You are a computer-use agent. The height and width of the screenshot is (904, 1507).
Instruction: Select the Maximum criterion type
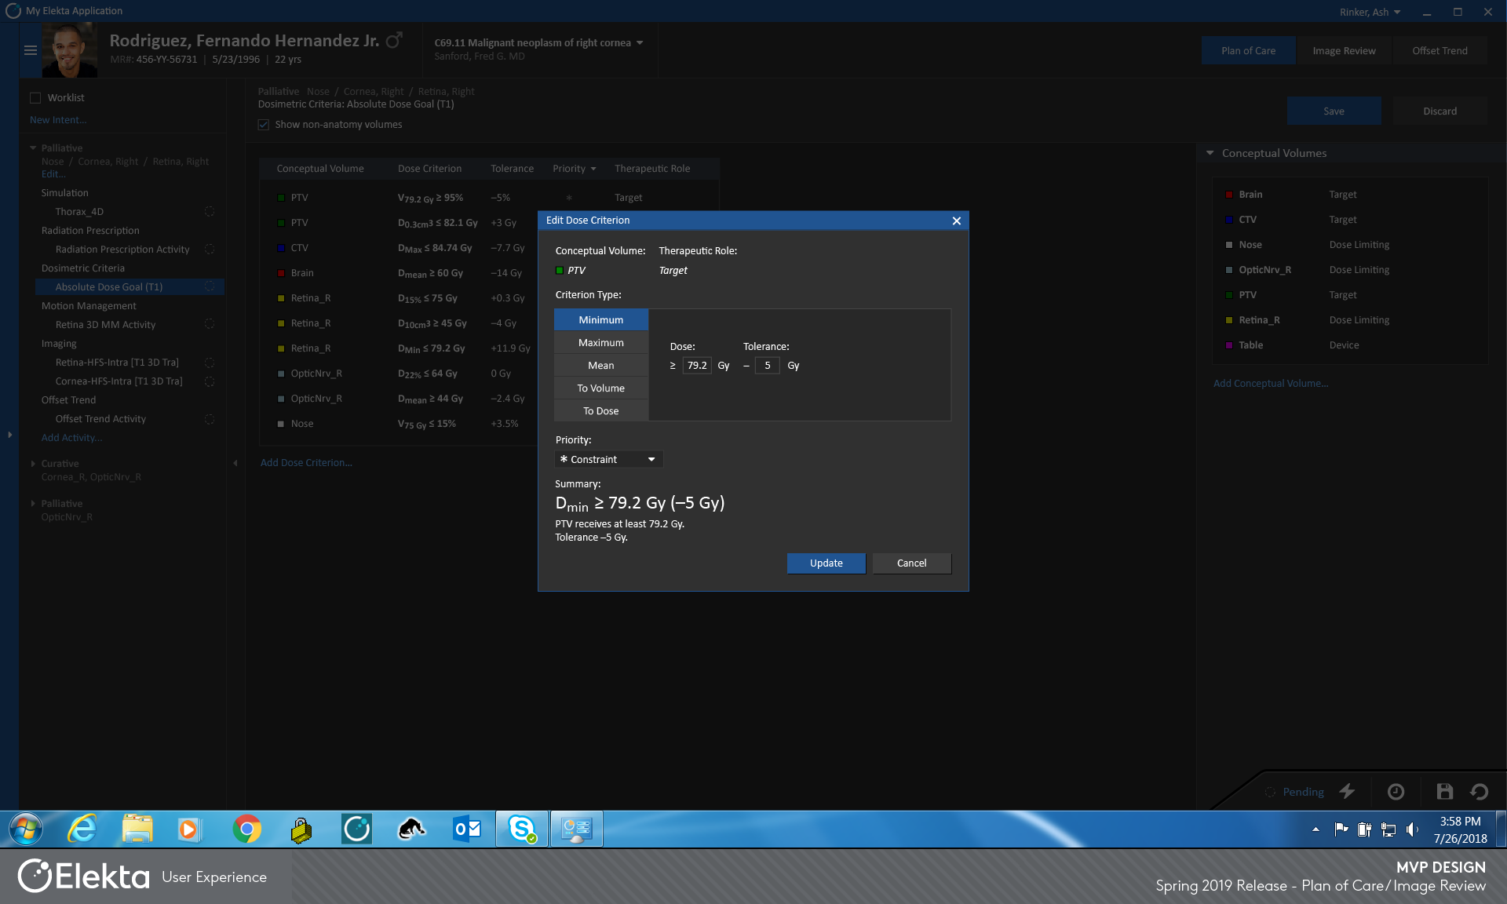coord(600,342)
